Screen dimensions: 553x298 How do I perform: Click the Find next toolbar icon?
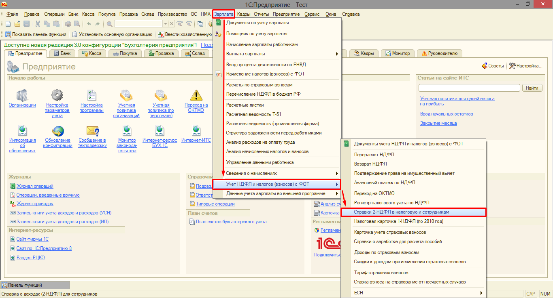point(179,24)
